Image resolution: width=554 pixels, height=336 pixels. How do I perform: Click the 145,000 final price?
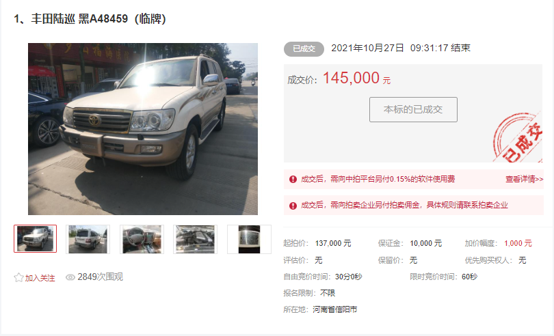click(x=351, y=78)
